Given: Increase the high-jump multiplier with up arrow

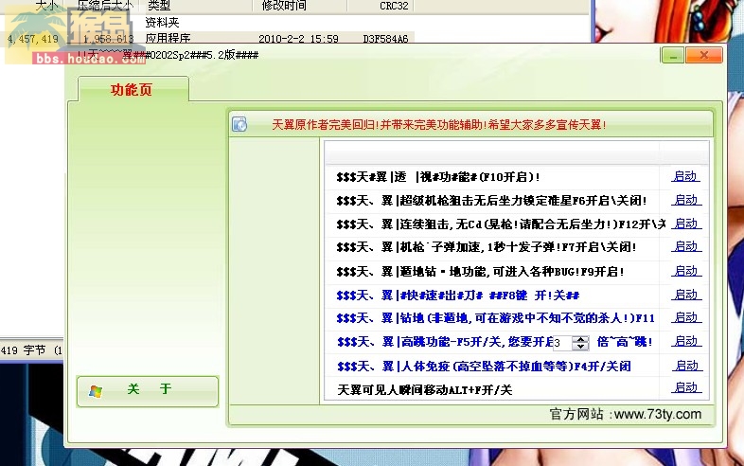Looking at the screenshot, I should pyautogui.click(x=581, y=339).
